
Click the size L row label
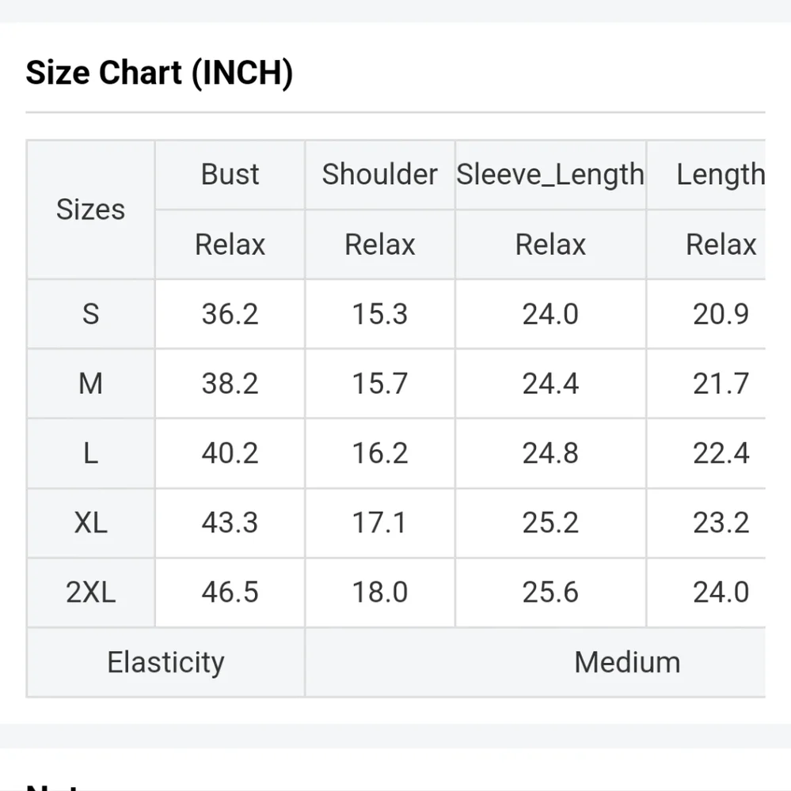[x=90, y=453]
